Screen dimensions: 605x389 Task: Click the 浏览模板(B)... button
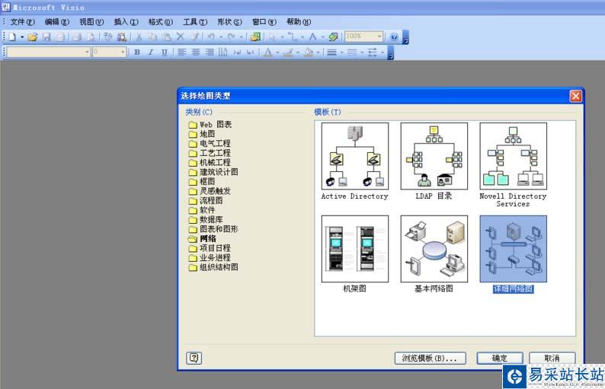click(x=430, y=358)
